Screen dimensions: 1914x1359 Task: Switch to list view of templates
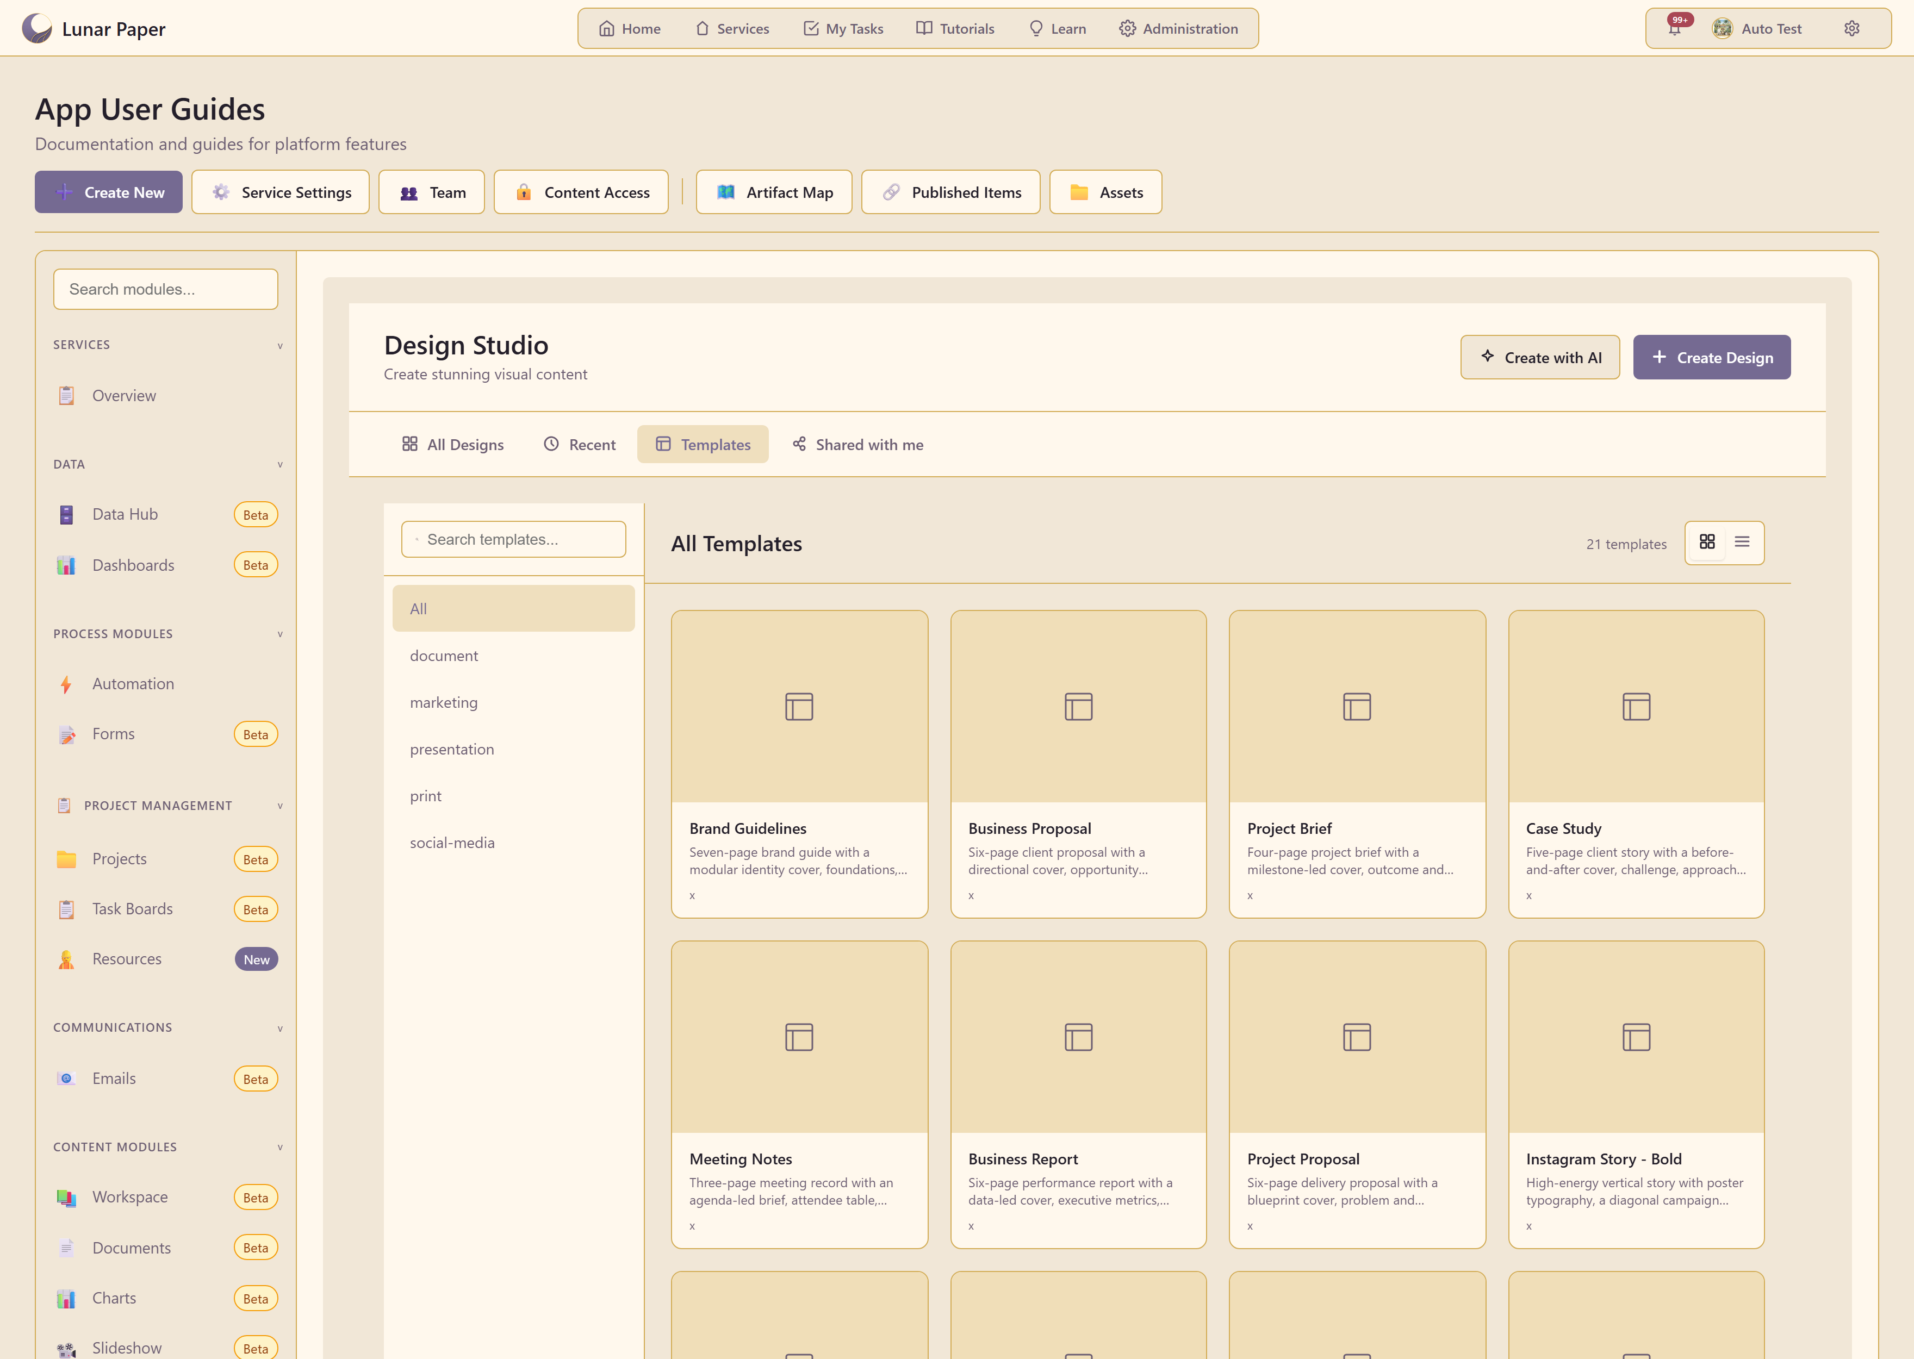pyautogui.click(x=1742, y=543)
